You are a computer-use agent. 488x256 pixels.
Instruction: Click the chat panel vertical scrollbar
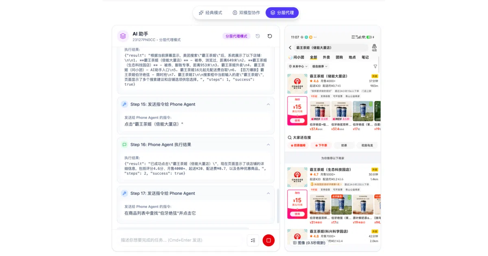(x=278, y=205)
